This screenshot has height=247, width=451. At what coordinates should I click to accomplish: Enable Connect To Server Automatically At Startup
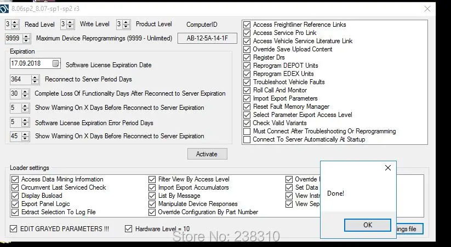247,140
